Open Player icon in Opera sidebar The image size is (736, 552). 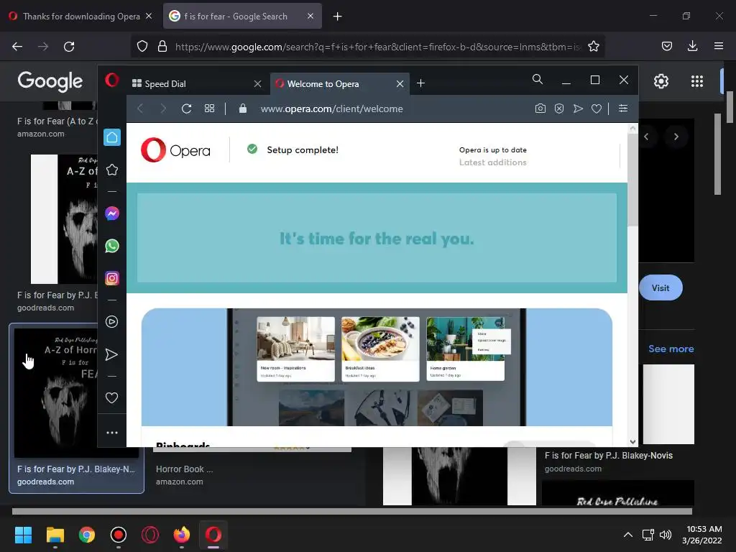(x=111, y=322)
